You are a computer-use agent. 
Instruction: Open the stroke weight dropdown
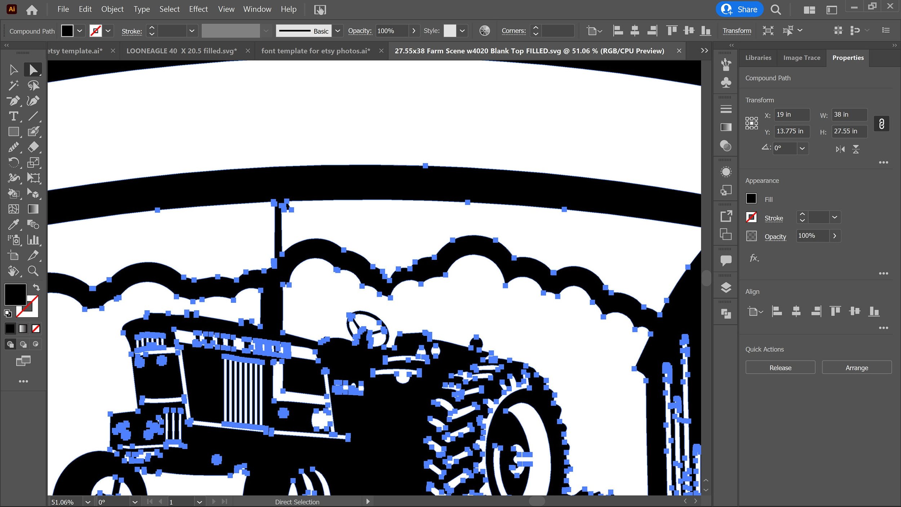[192, 31]
